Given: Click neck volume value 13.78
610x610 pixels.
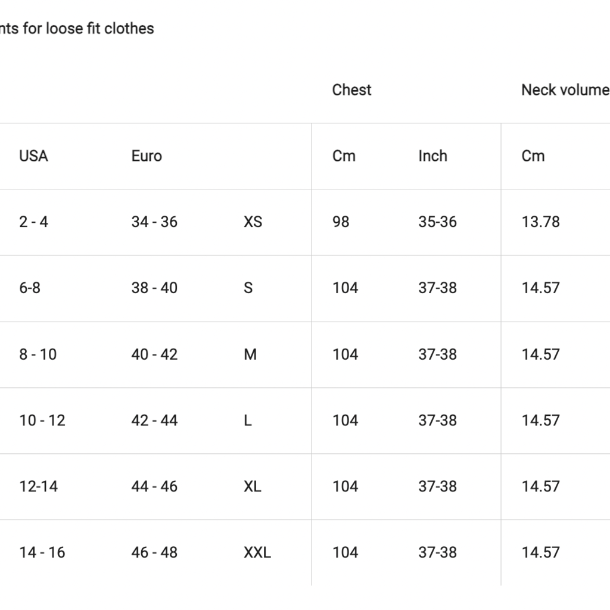Looking at the screenshot, I should (540, 222).
